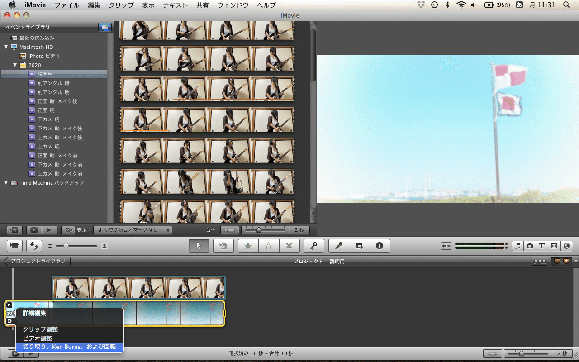Click the add selection to project button
The width and height of the screenshot is (579, 362).
coord(223,246)
